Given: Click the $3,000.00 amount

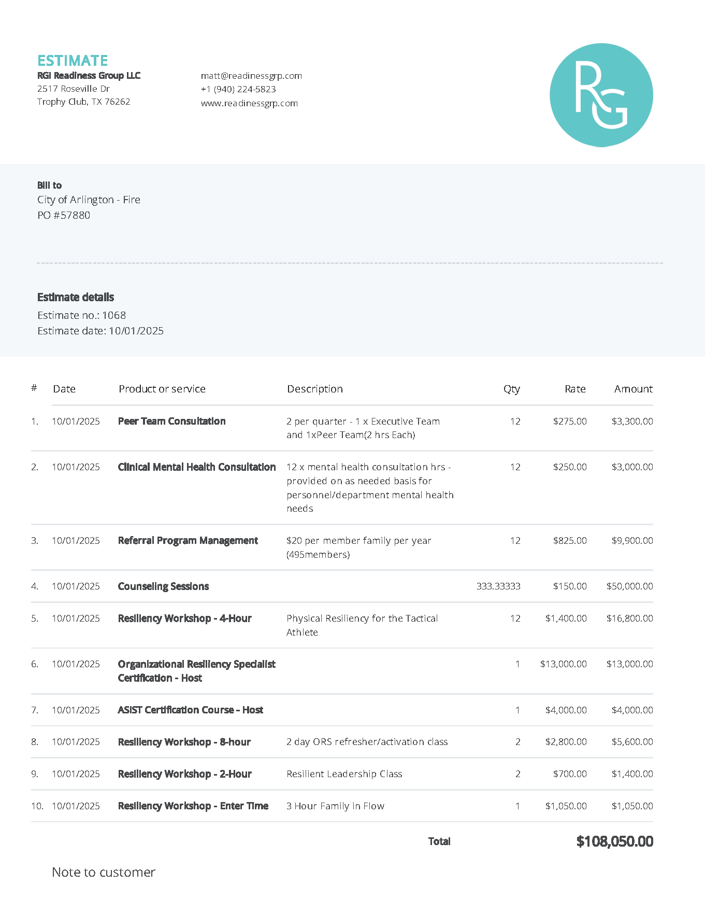Looking at the screenshot, I should (632, 467).
